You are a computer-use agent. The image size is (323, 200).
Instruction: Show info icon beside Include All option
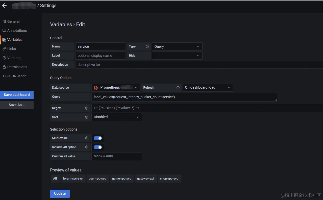(87, 147)
